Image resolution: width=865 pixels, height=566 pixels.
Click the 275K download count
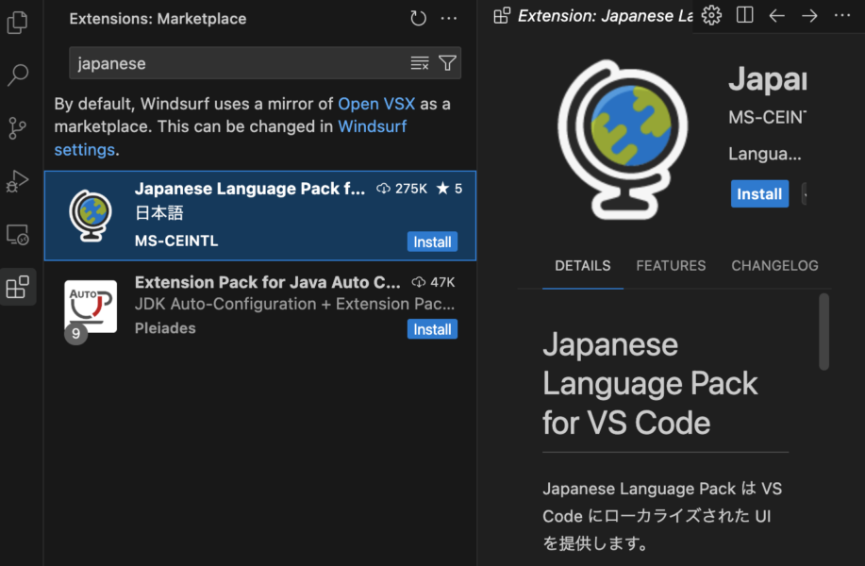402,189
